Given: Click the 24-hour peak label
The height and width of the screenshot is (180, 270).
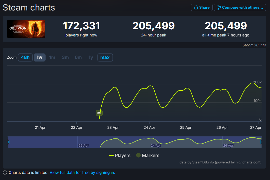Looking at the screenshot, I should pyautogui.click(x=153, y=35).
